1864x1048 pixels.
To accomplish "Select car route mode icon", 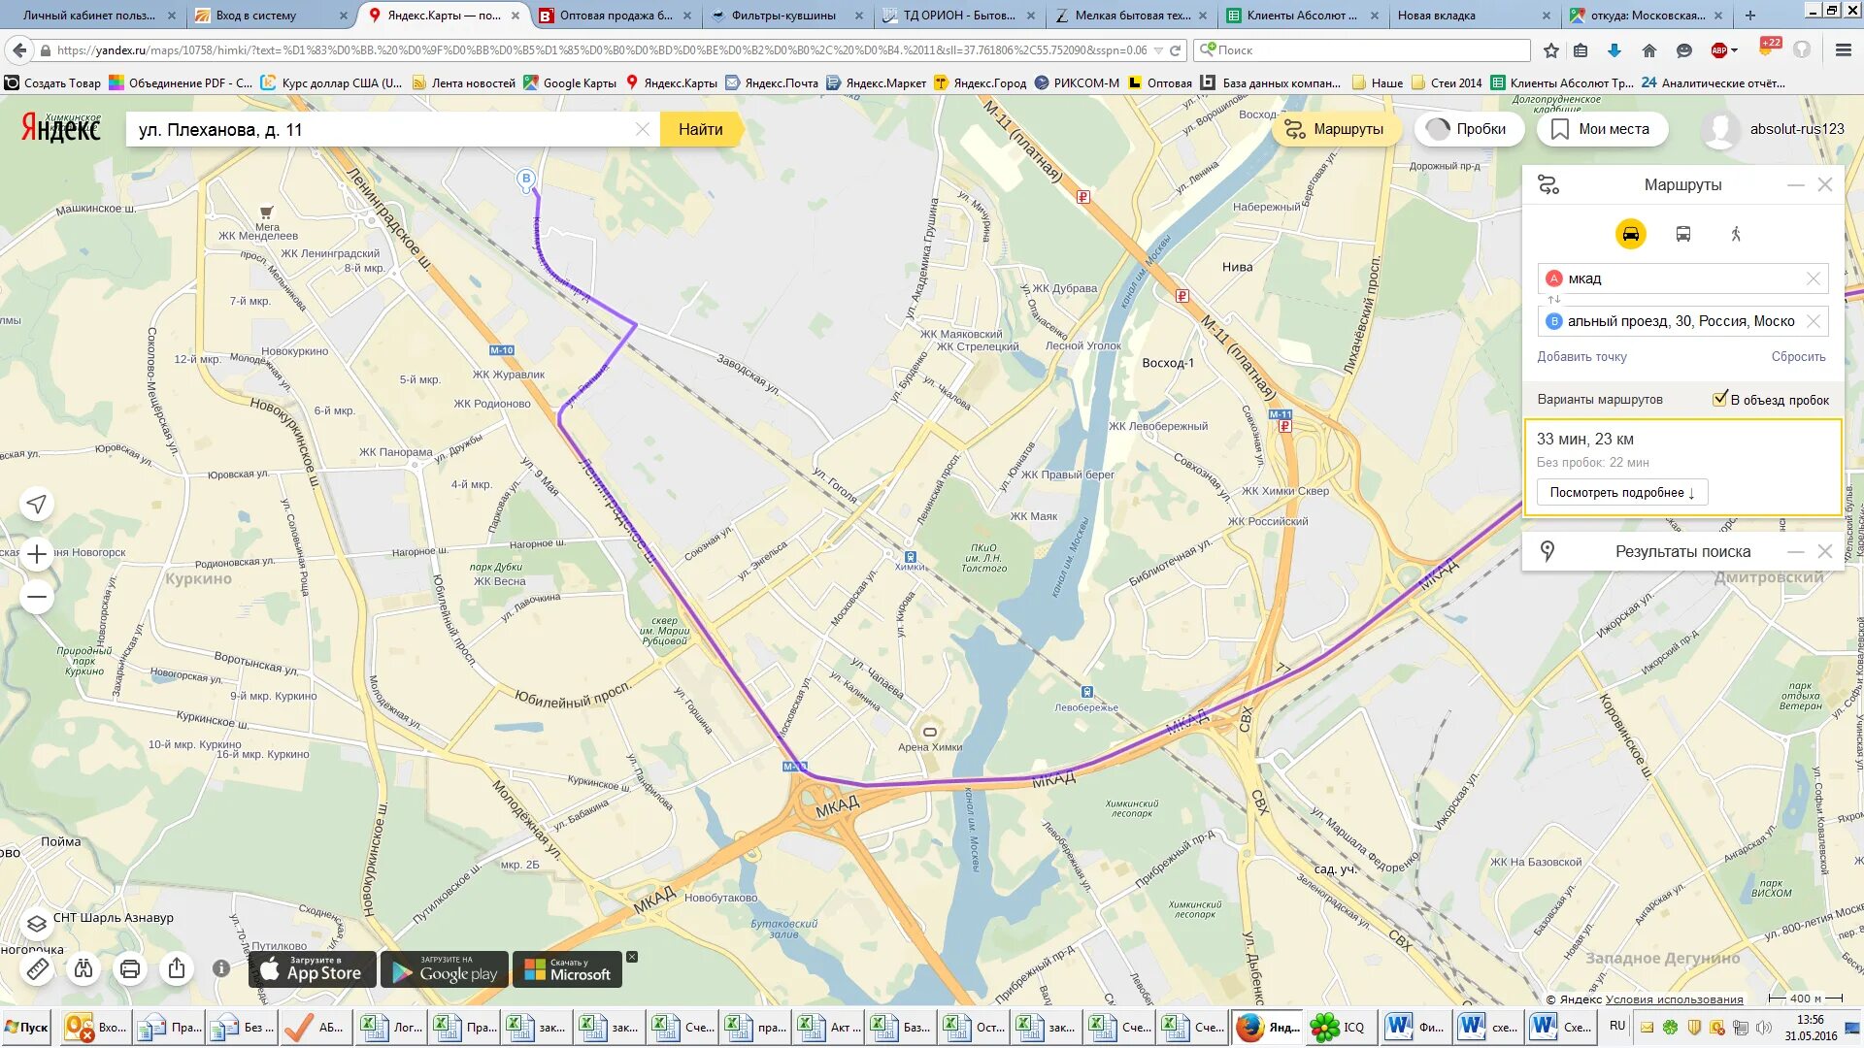I will pyautogui.click(x=1630, y=234).
